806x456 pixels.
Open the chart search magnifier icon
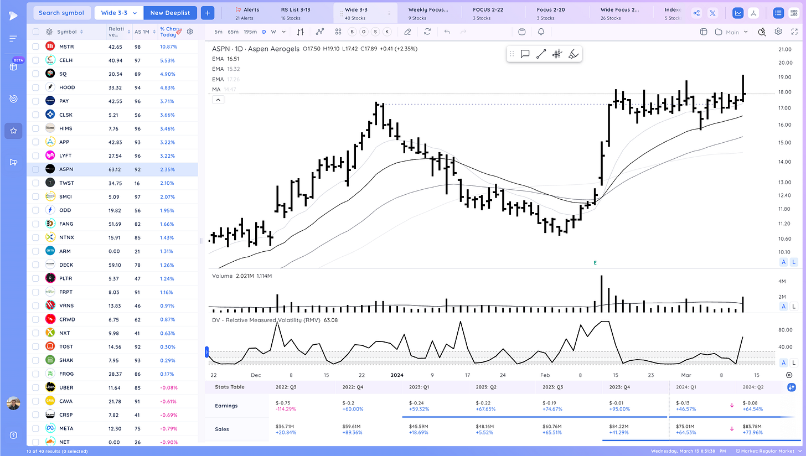pos(762,32)
